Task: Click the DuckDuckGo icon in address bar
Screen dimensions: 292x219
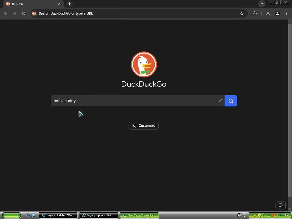Action: coord(34,13)
